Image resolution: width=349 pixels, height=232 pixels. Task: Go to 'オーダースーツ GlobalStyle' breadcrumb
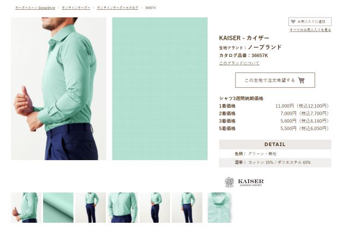pos(35,8)
